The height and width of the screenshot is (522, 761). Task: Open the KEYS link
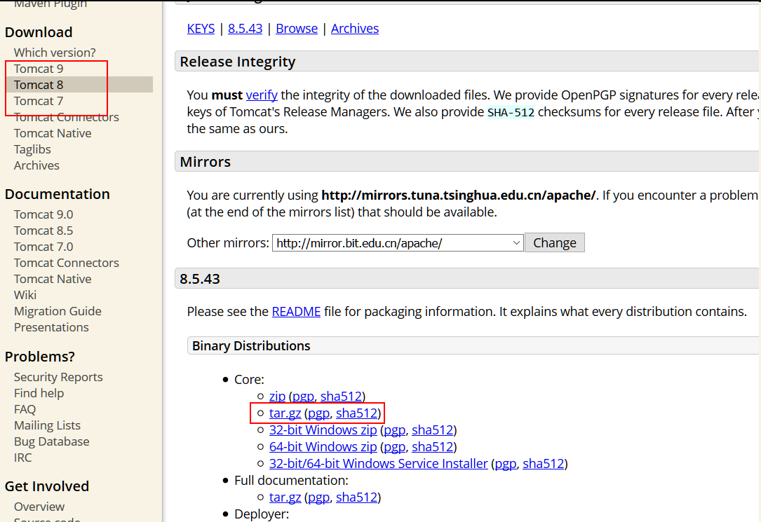(x=201, y=29)
